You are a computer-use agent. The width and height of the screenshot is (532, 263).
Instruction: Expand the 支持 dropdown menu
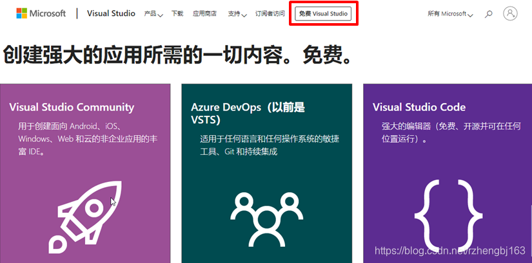pos(237,14)
